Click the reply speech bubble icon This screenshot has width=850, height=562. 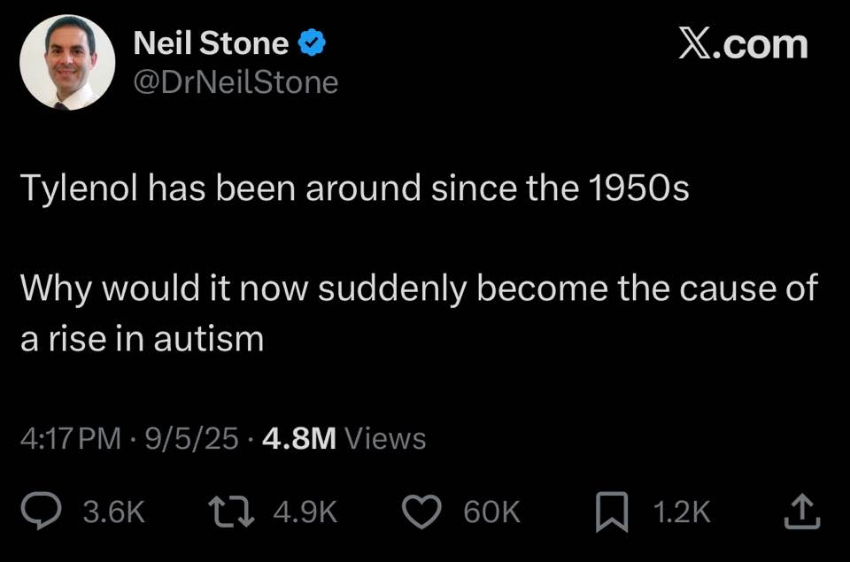pyautogui.click(x=41, y=510)
